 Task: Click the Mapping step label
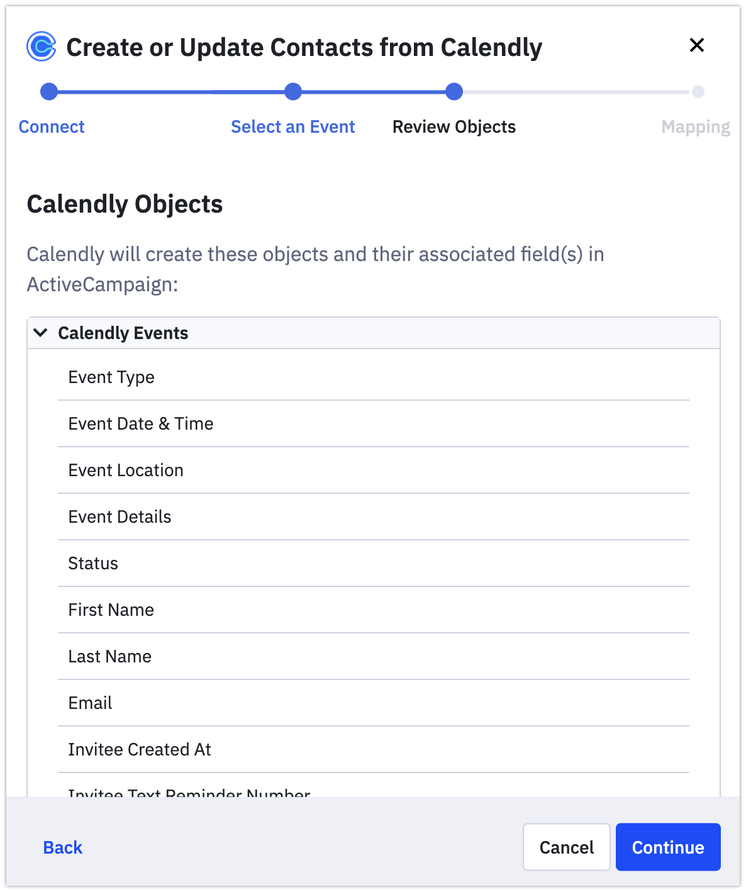(696, 128)
